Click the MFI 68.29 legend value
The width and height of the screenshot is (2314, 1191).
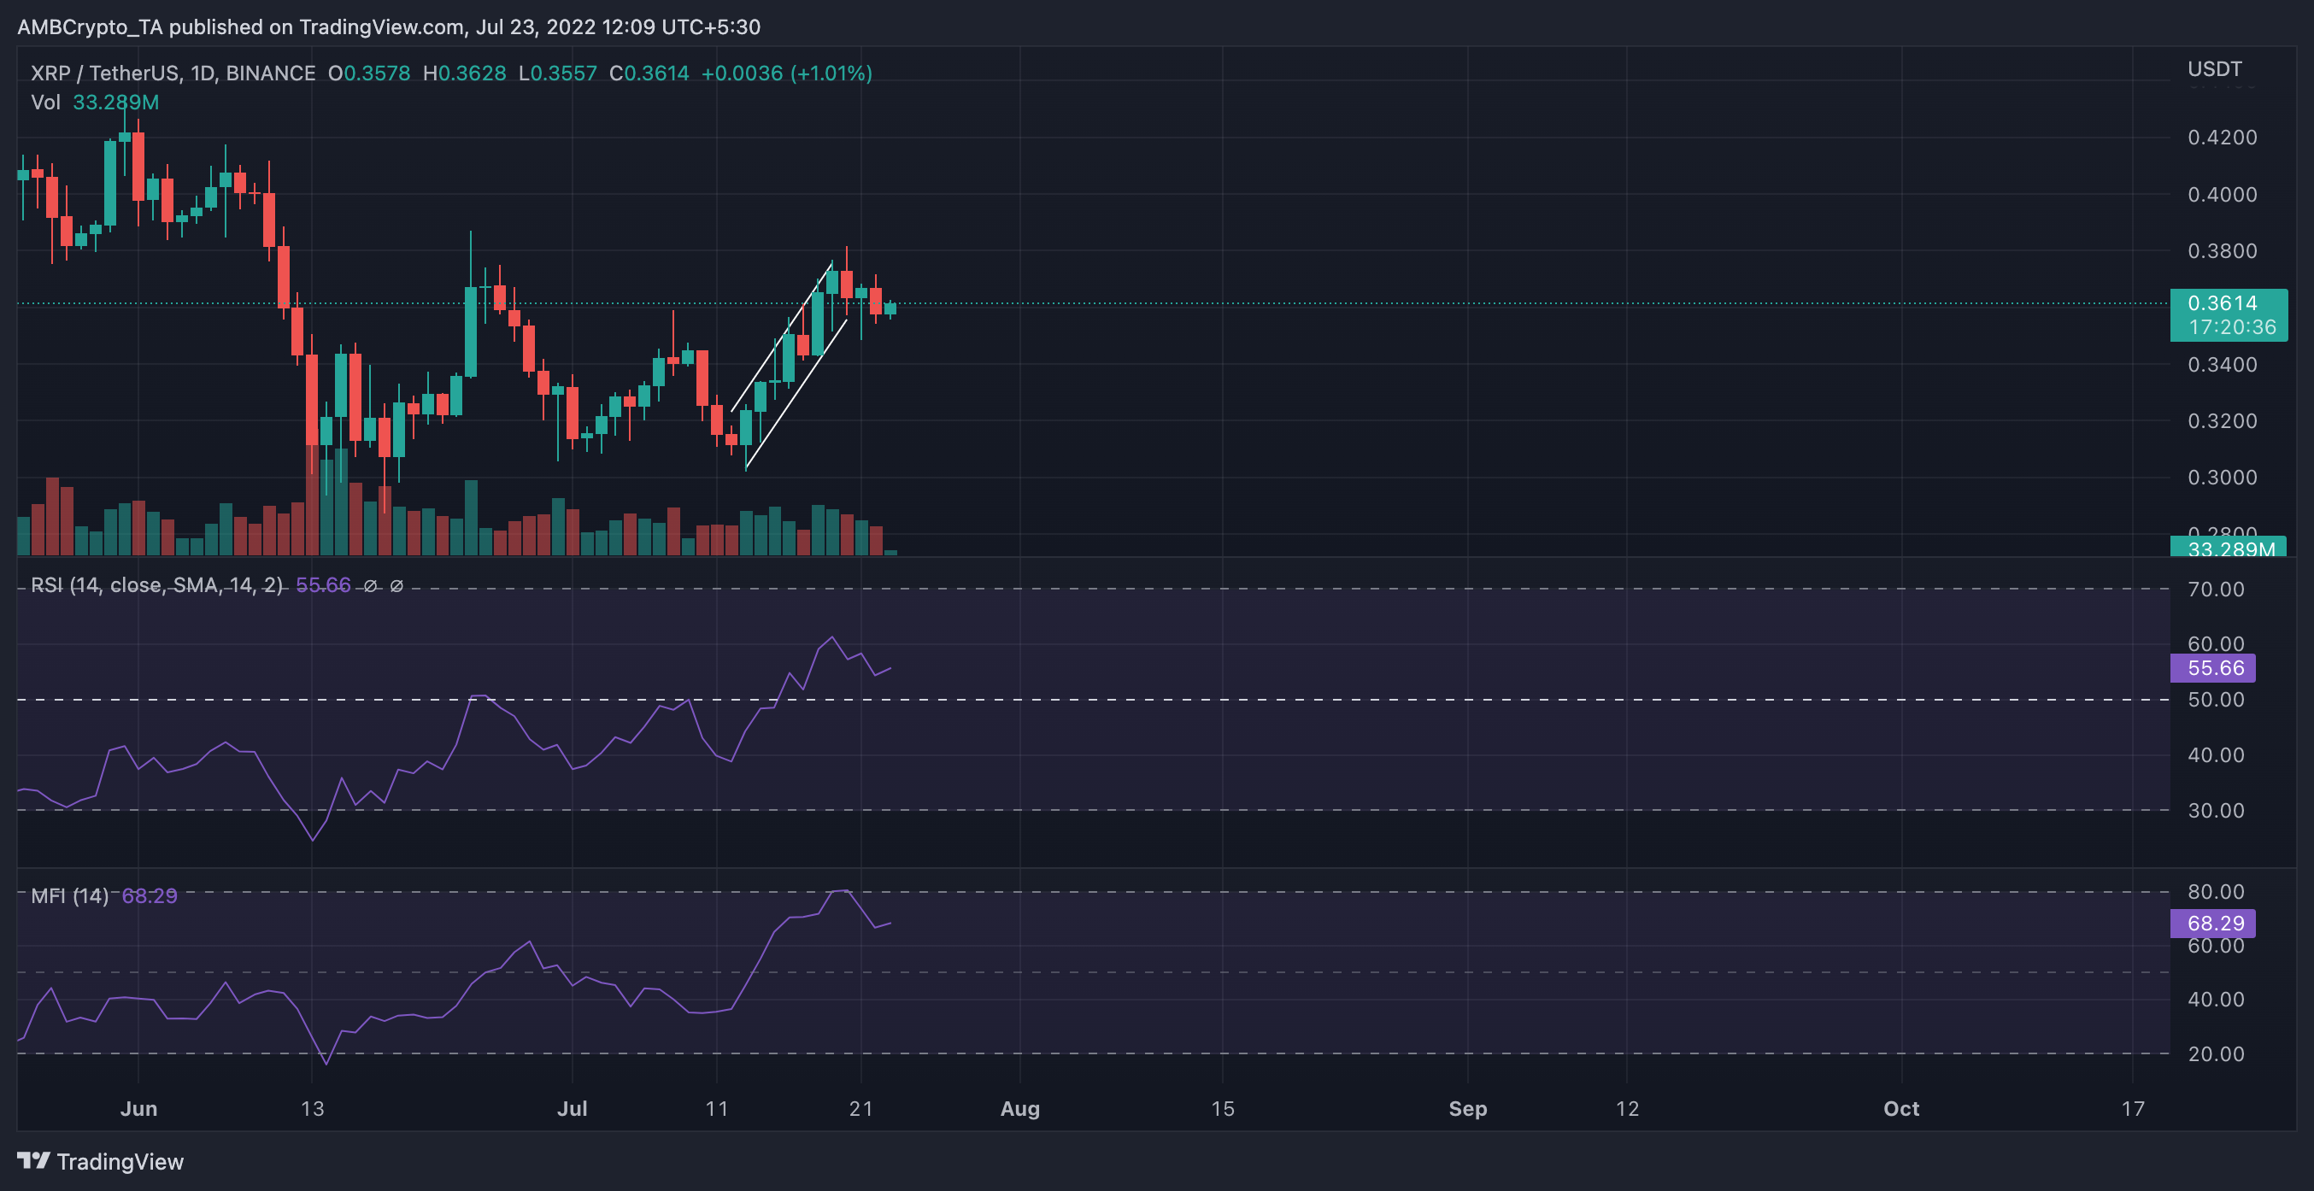point(150,895)
